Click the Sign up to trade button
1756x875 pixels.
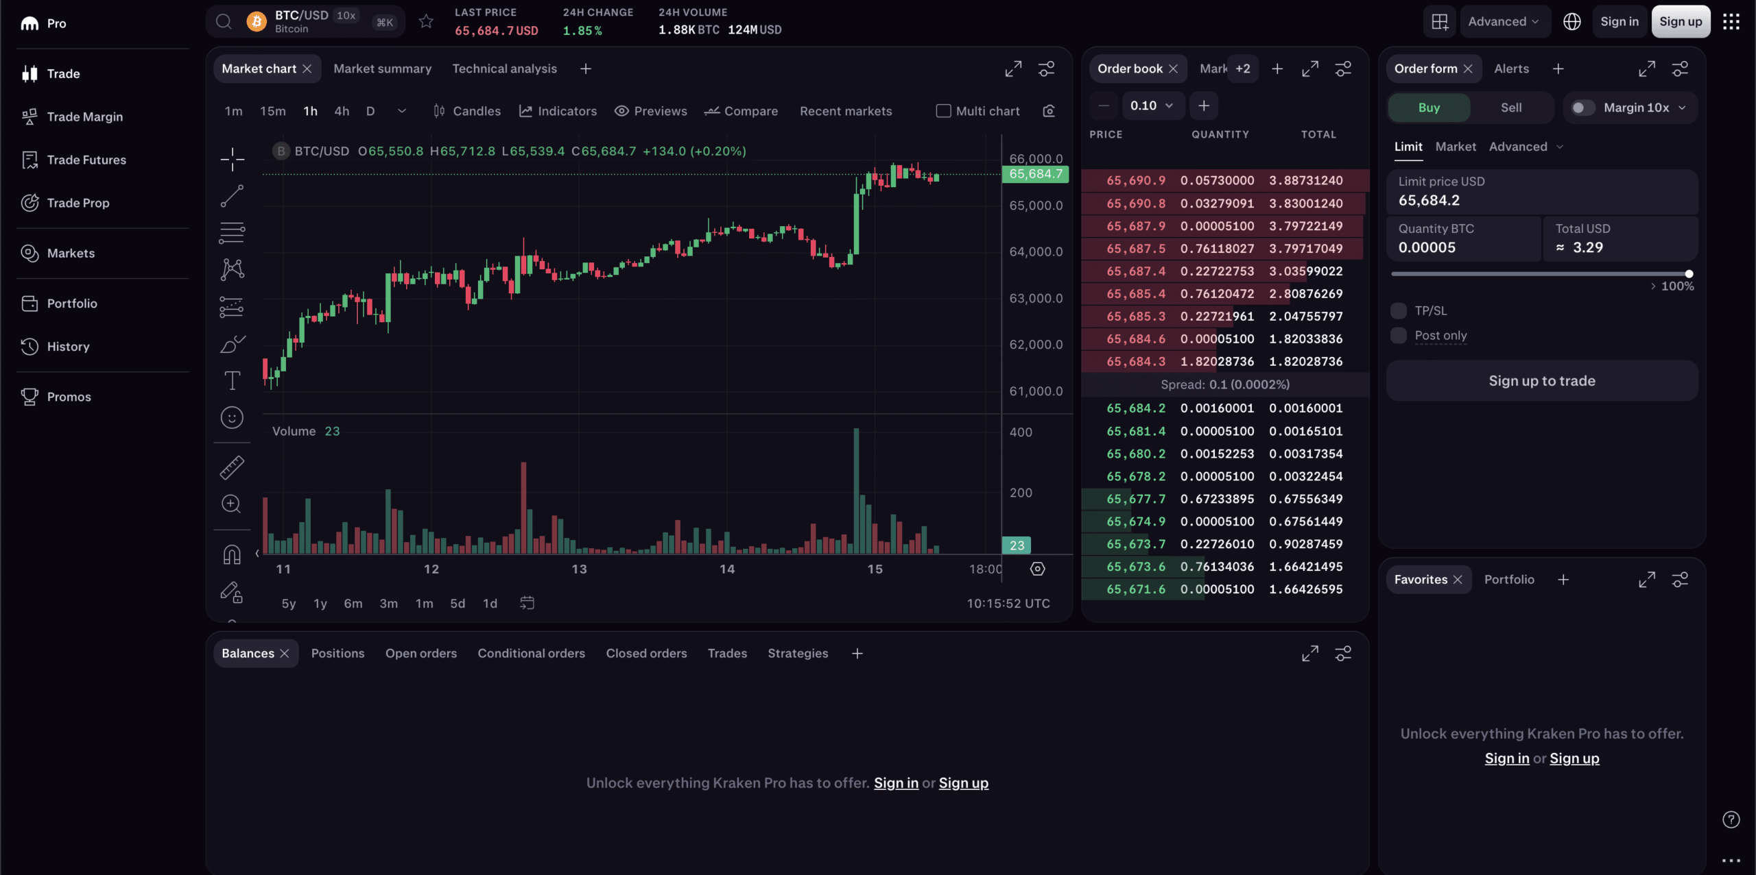click(x=1541, y=381)
